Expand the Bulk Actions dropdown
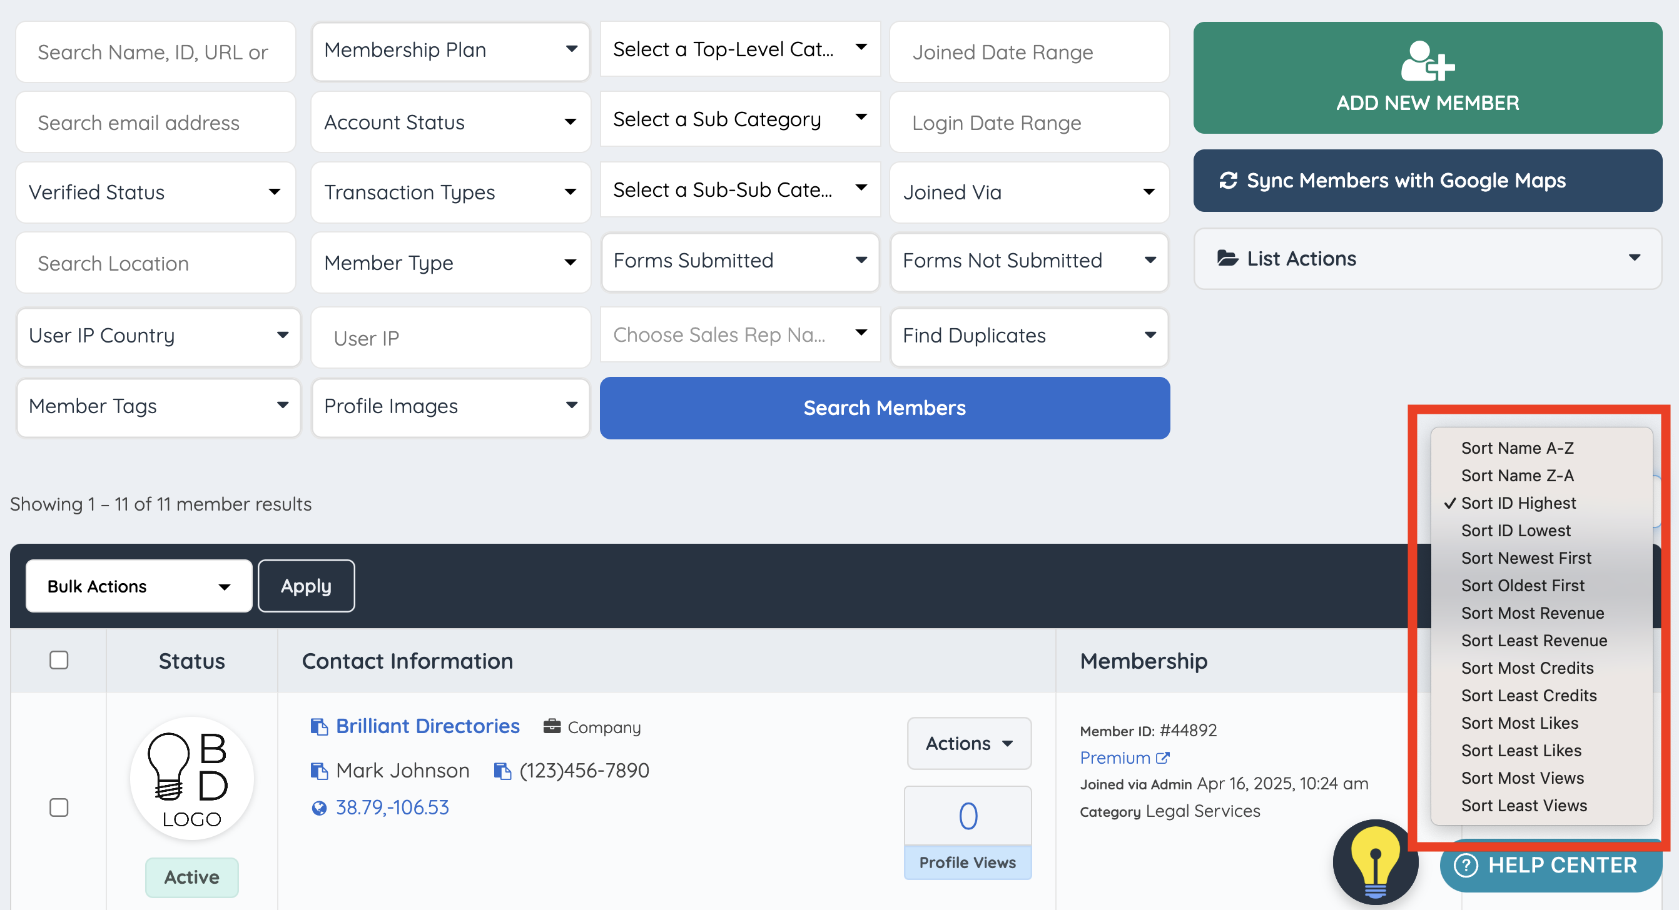The height and width of the screenshot is (910, 1679). (x=138, y=586)
